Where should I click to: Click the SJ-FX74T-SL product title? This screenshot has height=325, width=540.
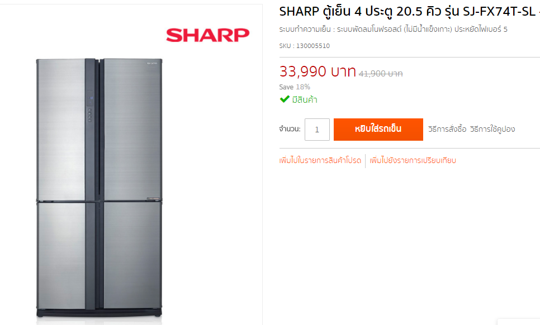coord(410,12)
